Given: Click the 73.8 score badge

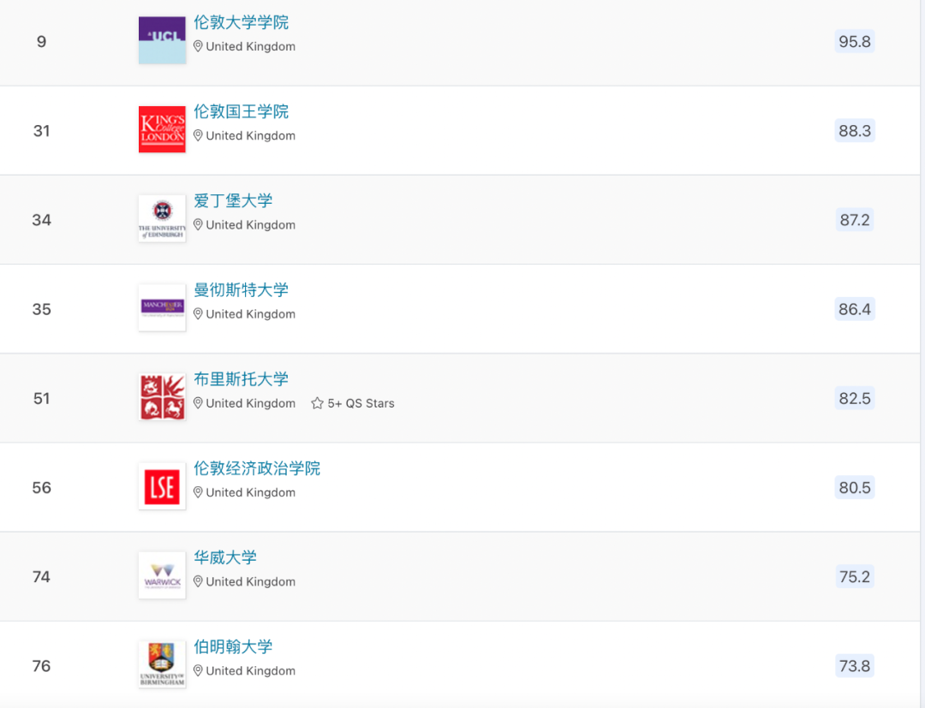Looking at the screenshot, I should click(x=855, y=666).
